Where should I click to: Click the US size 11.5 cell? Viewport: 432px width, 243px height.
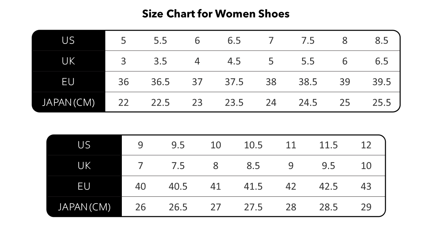pyautogui.click(x=328, y=145)
